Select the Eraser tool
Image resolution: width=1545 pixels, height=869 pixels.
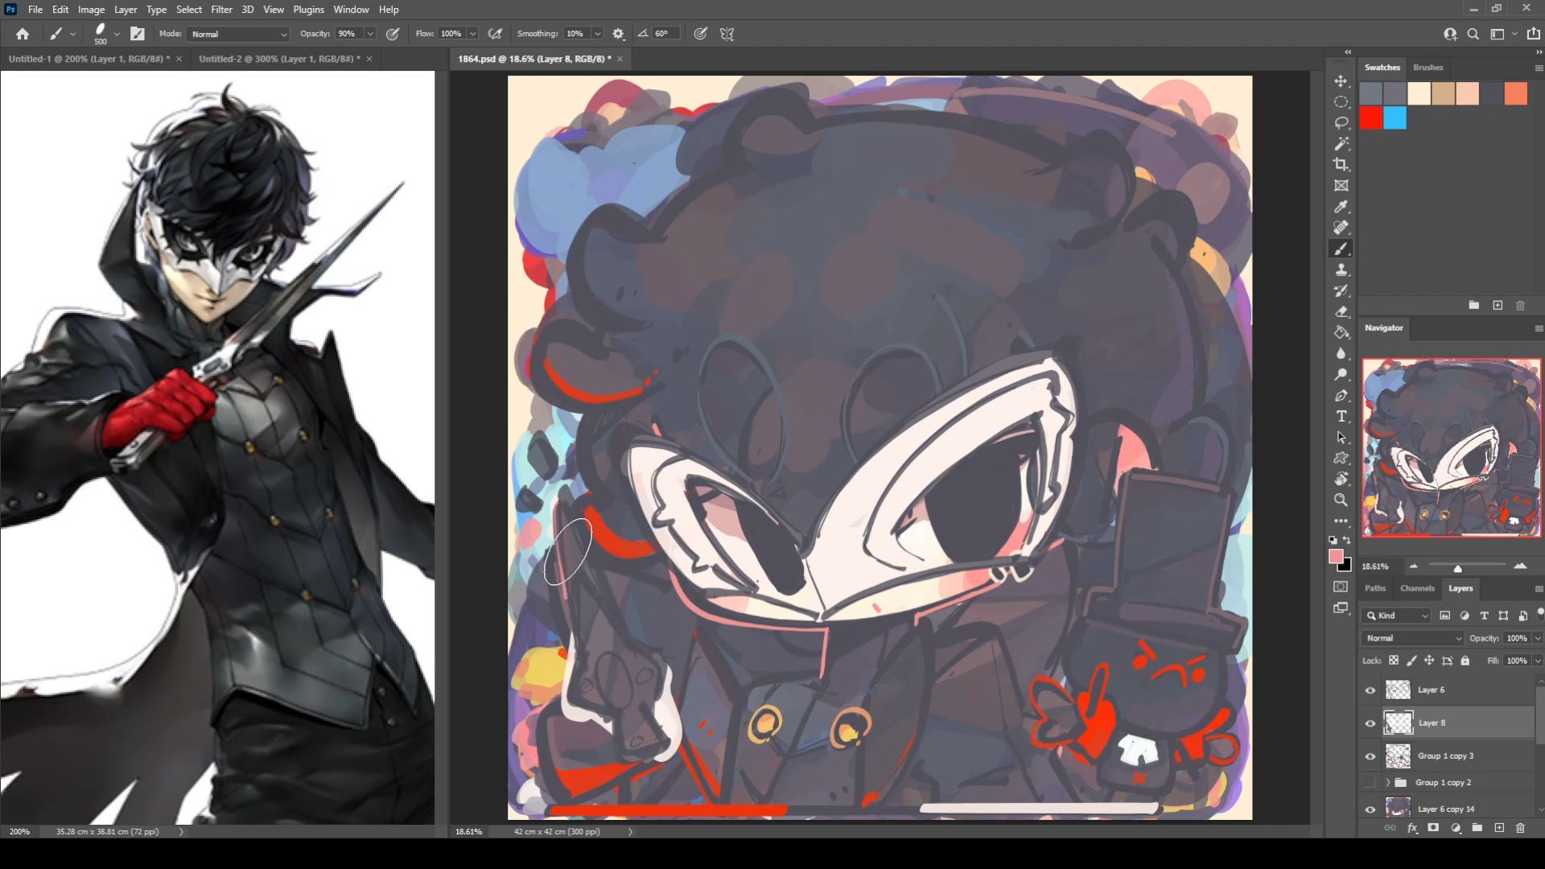point(1341,311)
